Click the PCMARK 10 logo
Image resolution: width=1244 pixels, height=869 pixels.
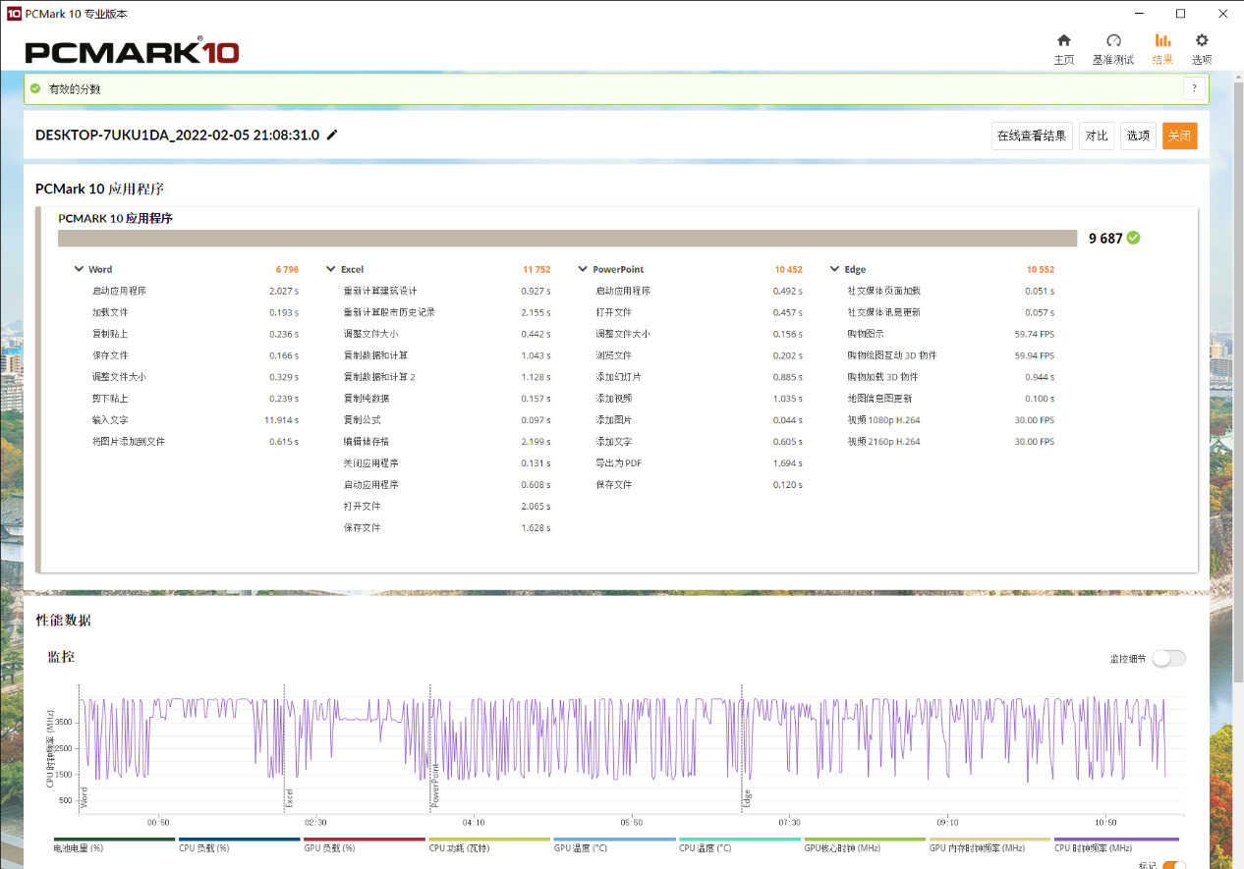(x=132, y=51)
